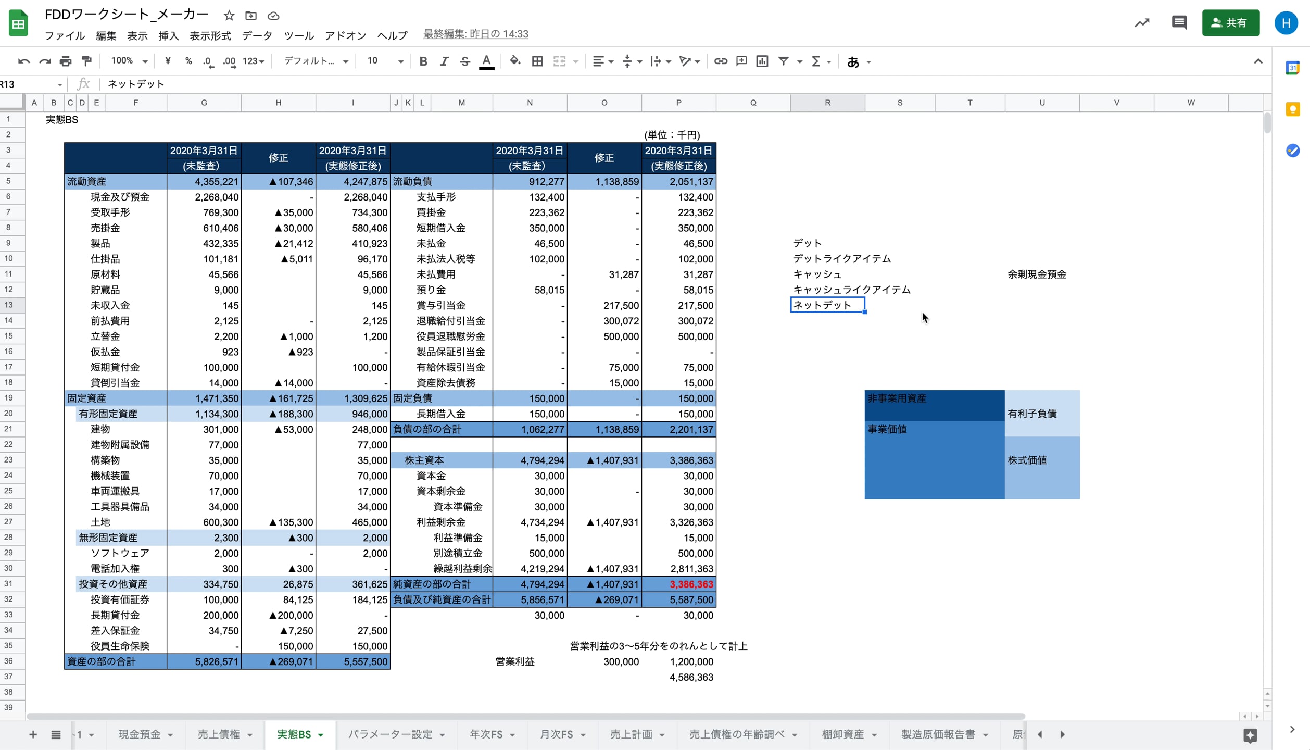Switch to the 年次FS sheet tab
Screen dimensions: 1310x750
[486, 734]
